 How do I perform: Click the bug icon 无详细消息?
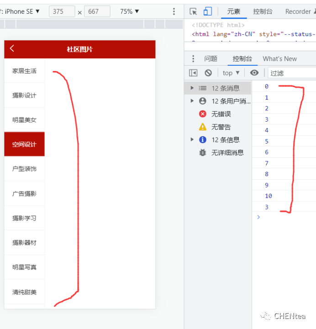(203, 153)
